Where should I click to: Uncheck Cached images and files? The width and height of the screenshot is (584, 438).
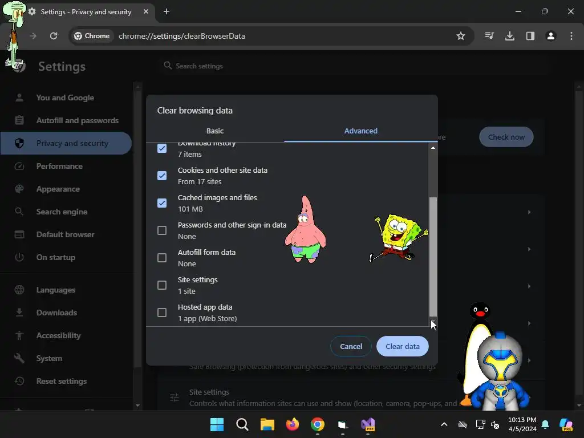(x=162, y=203)
